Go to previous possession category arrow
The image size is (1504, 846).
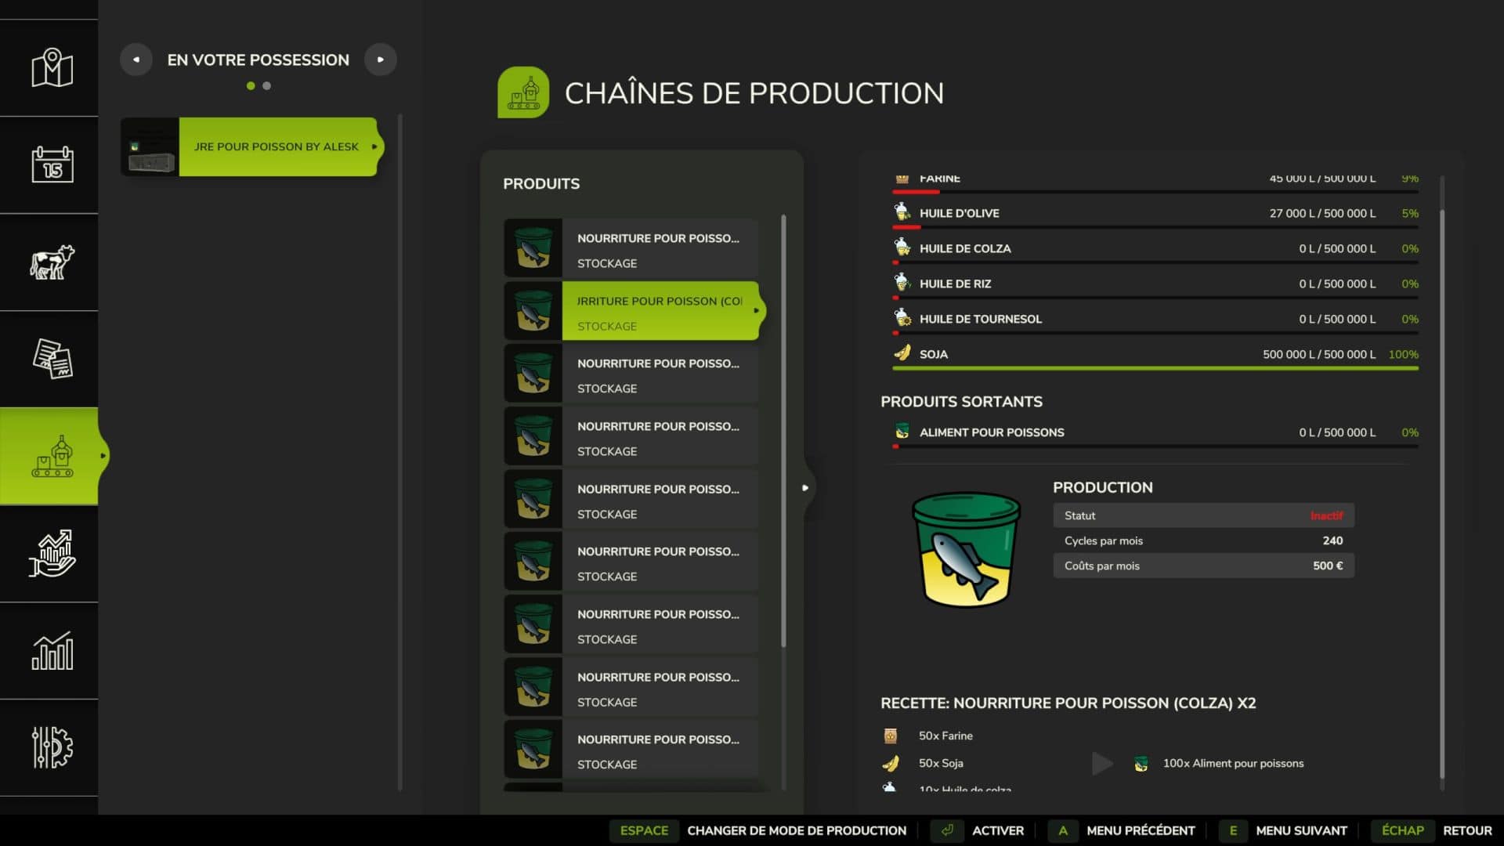[136, 60]
